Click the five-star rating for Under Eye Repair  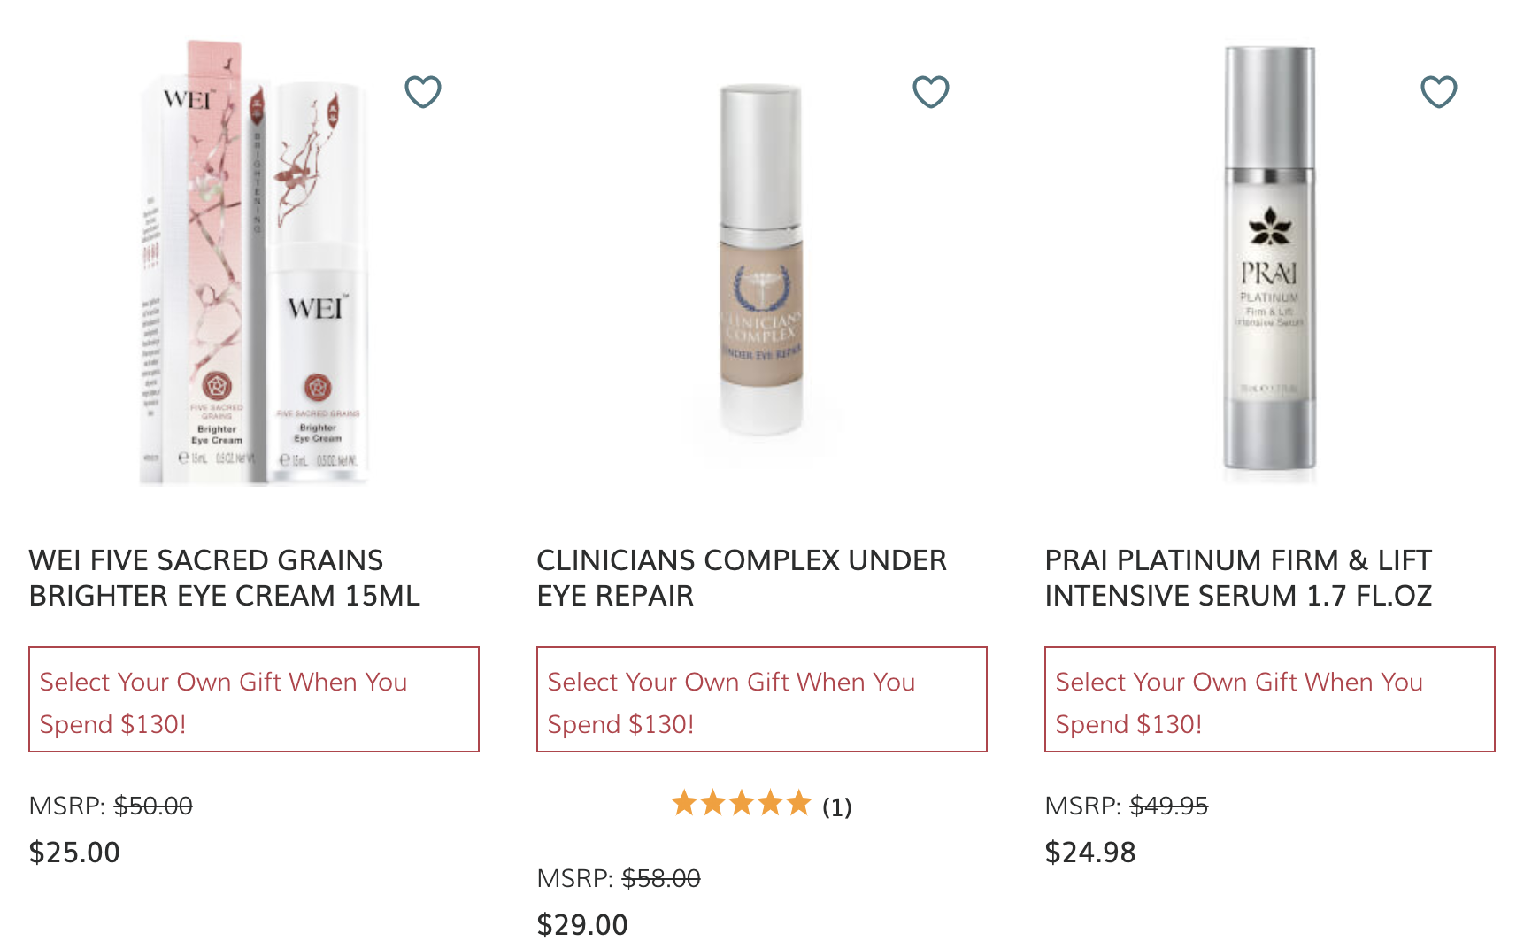pyautogui.click(x=742, y=804)
